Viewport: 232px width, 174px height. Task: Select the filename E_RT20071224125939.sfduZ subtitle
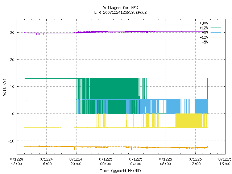click(120, 12)
